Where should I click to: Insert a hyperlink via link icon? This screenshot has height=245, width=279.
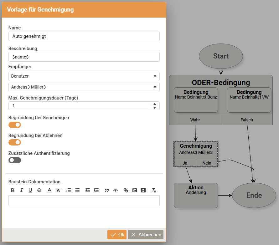[x=126, y=190]
